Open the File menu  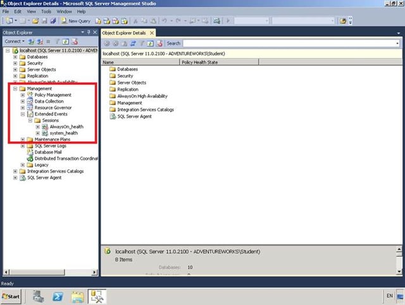coord(6,11)
